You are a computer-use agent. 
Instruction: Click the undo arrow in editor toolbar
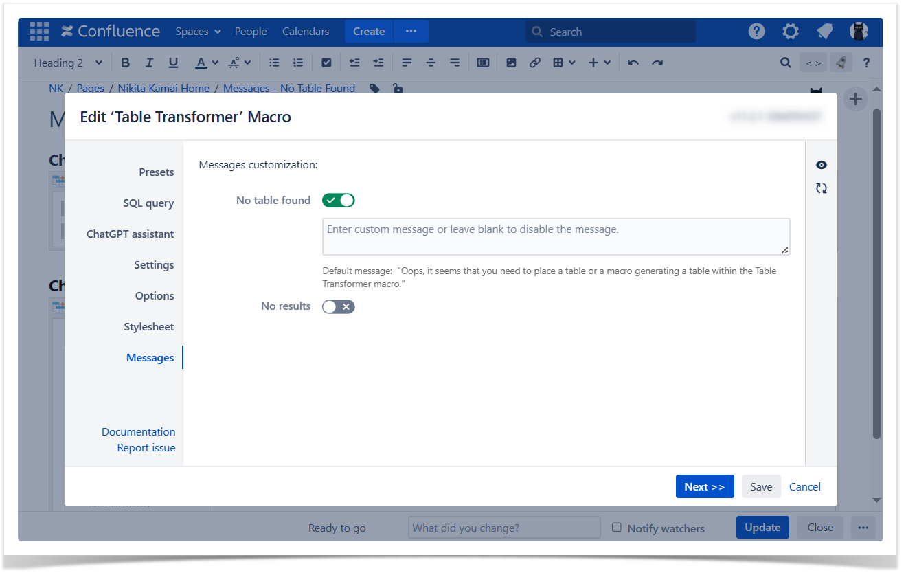click(x=633, y=63)
